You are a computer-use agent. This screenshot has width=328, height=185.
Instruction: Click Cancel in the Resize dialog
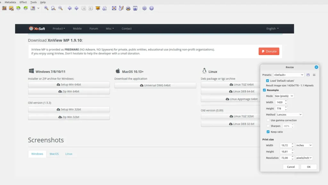291,167
